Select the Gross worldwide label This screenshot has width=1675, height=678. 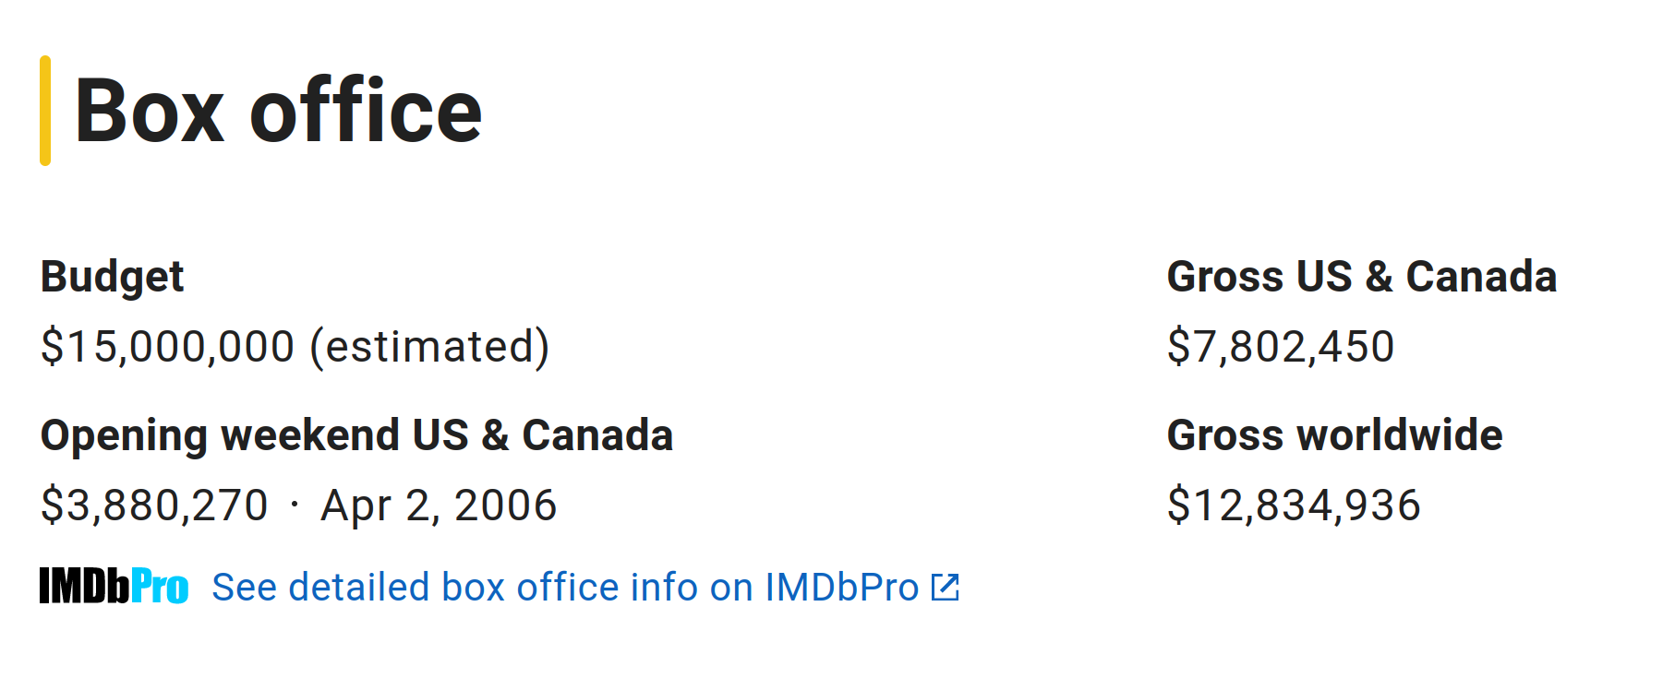pos(1334,435)
